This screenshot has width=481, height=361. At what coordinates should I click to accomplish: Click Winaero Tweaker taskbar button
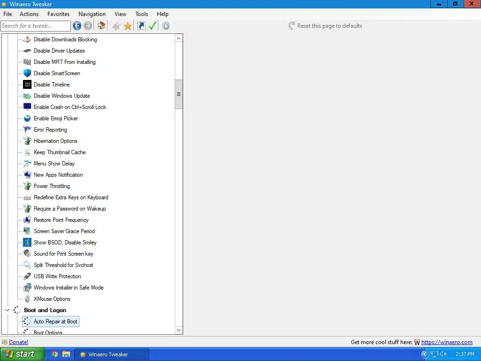pos(112,354)
